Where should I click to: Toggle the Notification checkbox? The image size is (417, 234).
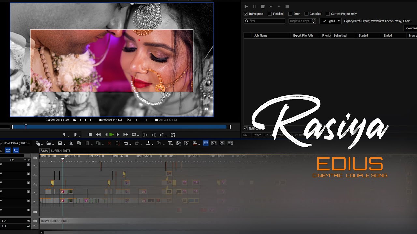click(x=246, y=128)
